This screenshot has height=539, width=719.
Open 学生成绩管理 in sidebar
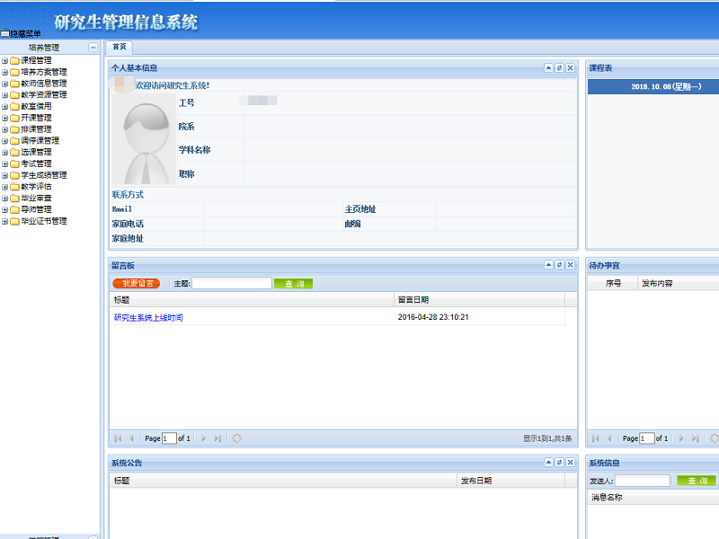[43, 175]
